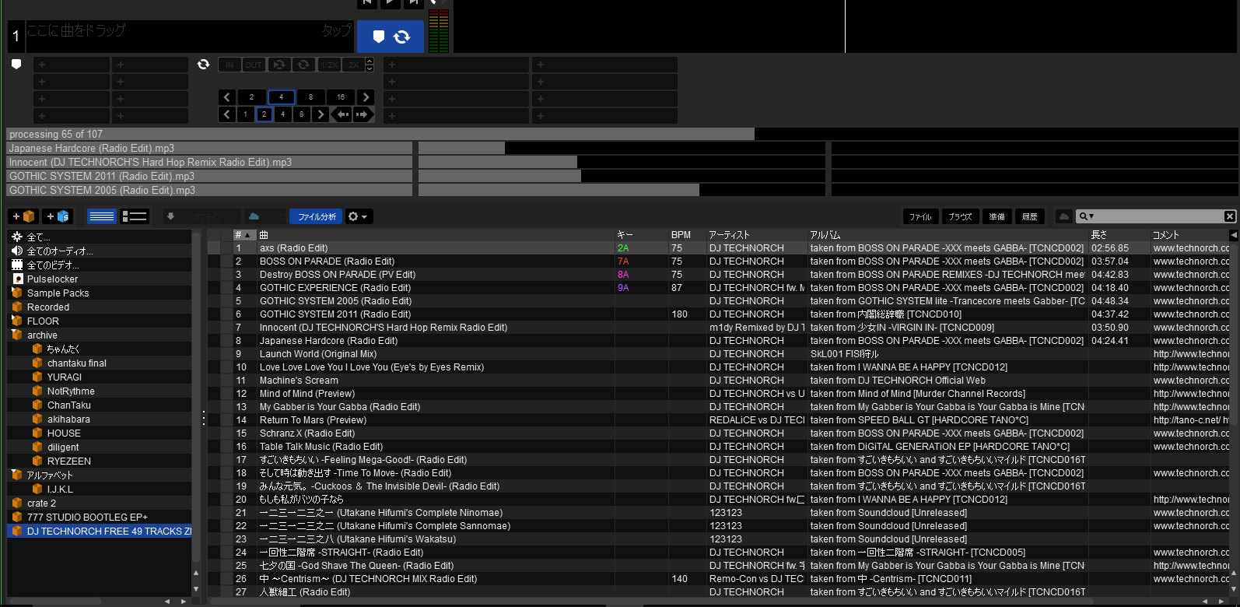Click the beat jump backward arrow icon
The image size is (1240, 607).
click(x=342, y=114)
